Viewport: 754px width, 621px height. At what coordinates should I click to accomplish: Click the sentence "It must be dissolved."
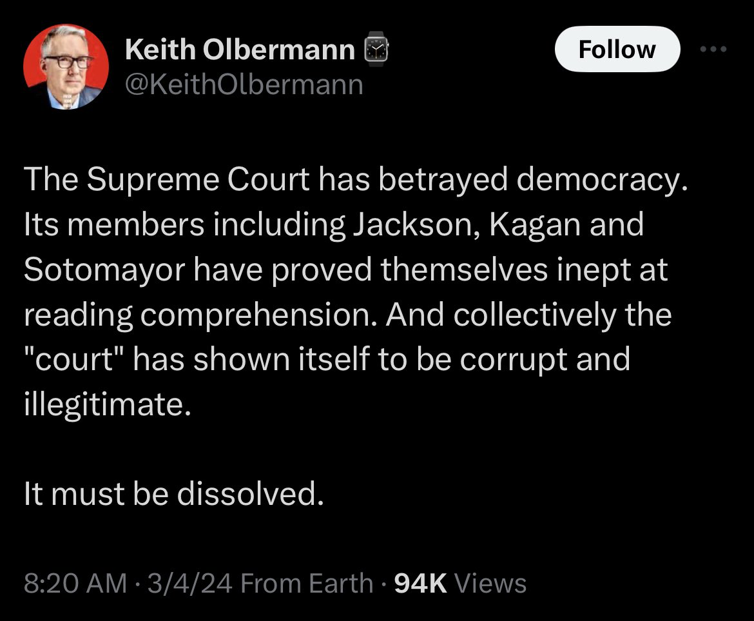click(172, 495)
